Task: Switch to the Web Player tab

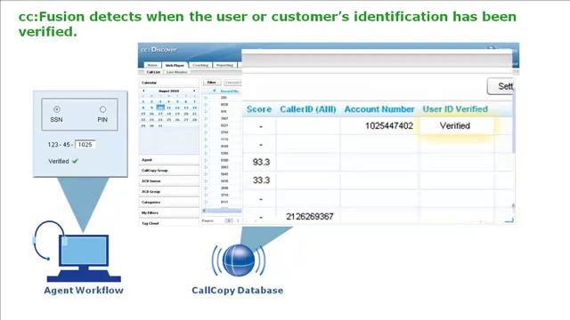Action: [x=175, y=65]
